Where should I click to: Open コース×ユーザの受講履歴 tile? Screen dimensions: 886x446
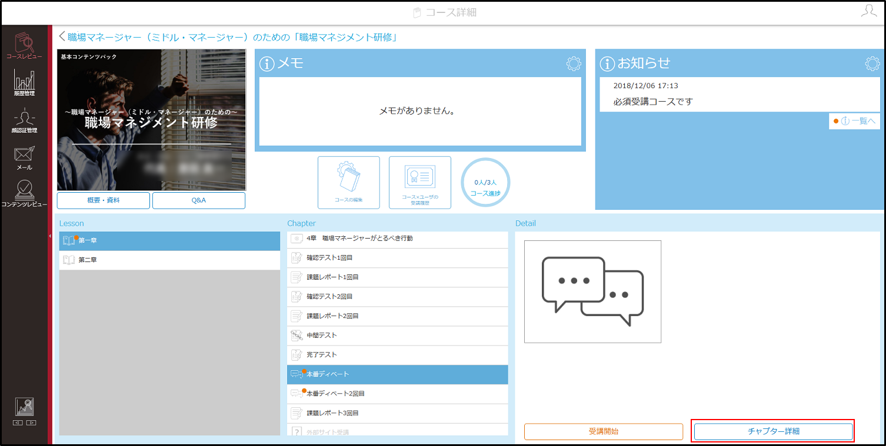click(420, 183)
